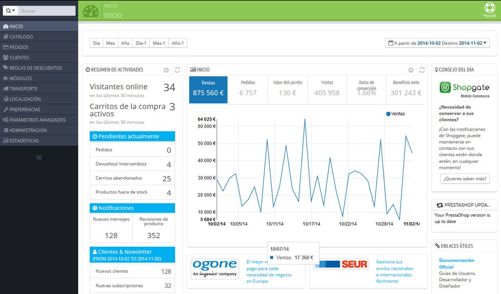Click the Visitantes online heading
Viewport: 501px width, 294px height.
(119, 87)
